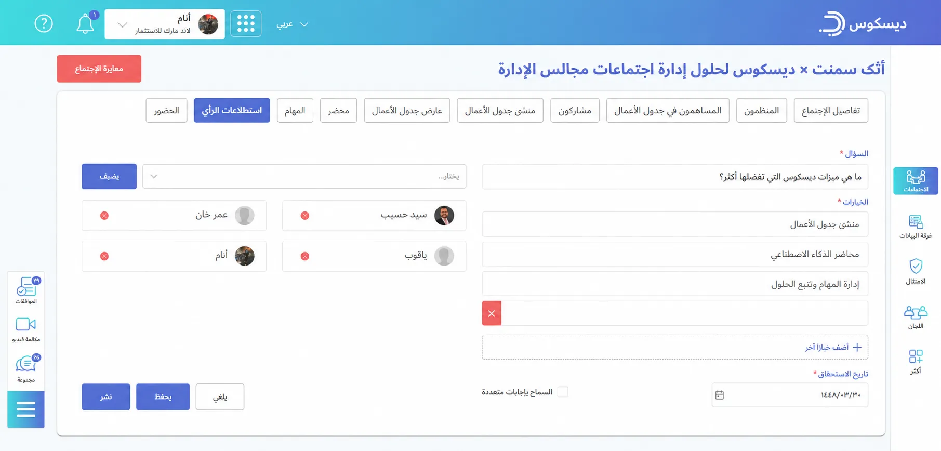Click the option field منشئ جدول الأعمال
Image resolution: width=941 pixels, height=451 pixels.
675,224
